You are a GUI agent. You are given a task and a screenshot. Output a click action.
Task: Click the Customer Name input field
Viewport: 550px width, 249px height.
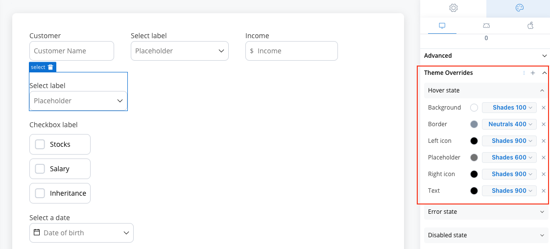tap(72, 51)
